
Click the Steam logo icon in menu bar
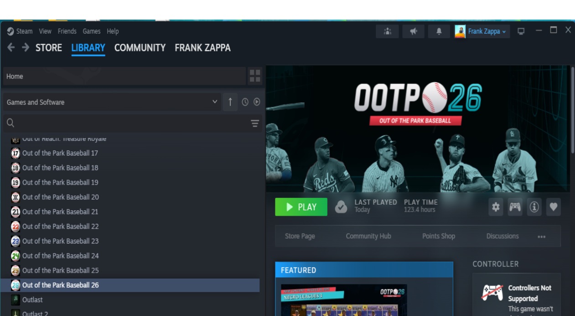point(10,31)
